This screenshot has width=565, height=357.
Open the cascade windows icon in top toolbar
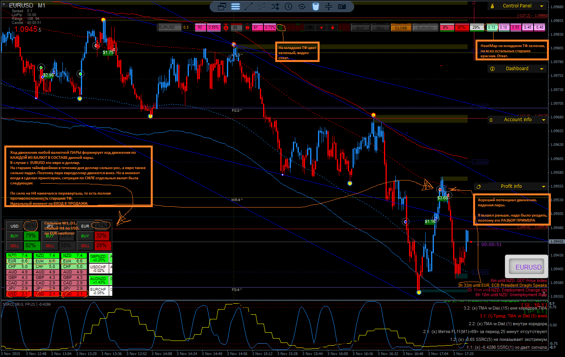click(222, 7)
